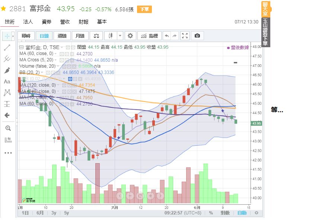Open chart properties gear in top toolbar
Image resolution: width=309 pixels, height=223 pixels.
130,36
